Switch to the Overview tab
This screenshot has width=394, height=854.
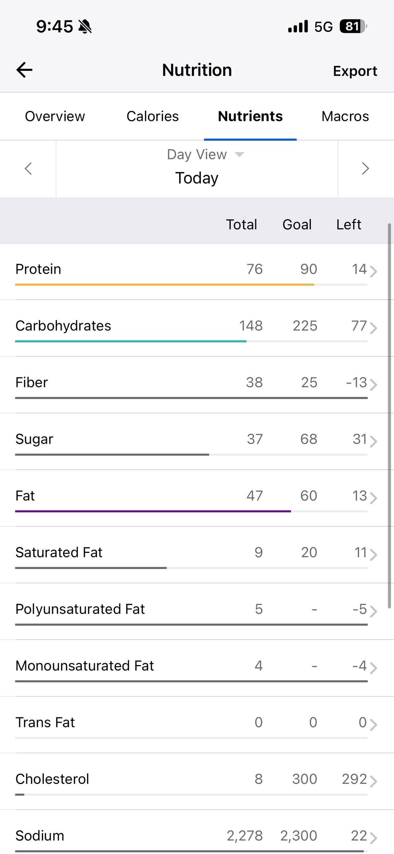[x=55, y=116]
